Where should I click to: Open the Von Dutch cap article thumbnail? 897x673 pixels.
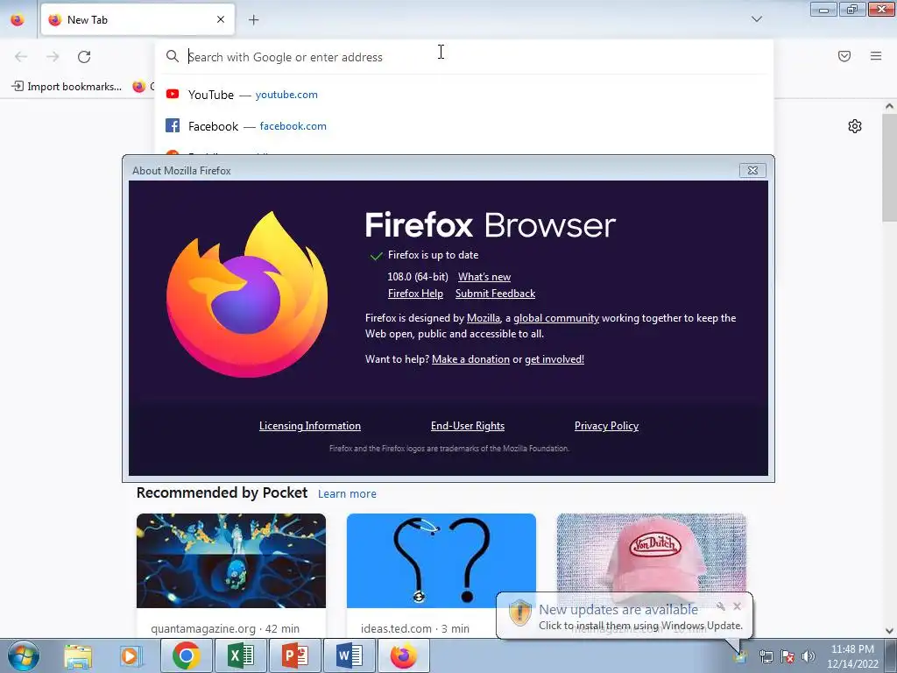[x=652, y=553]
